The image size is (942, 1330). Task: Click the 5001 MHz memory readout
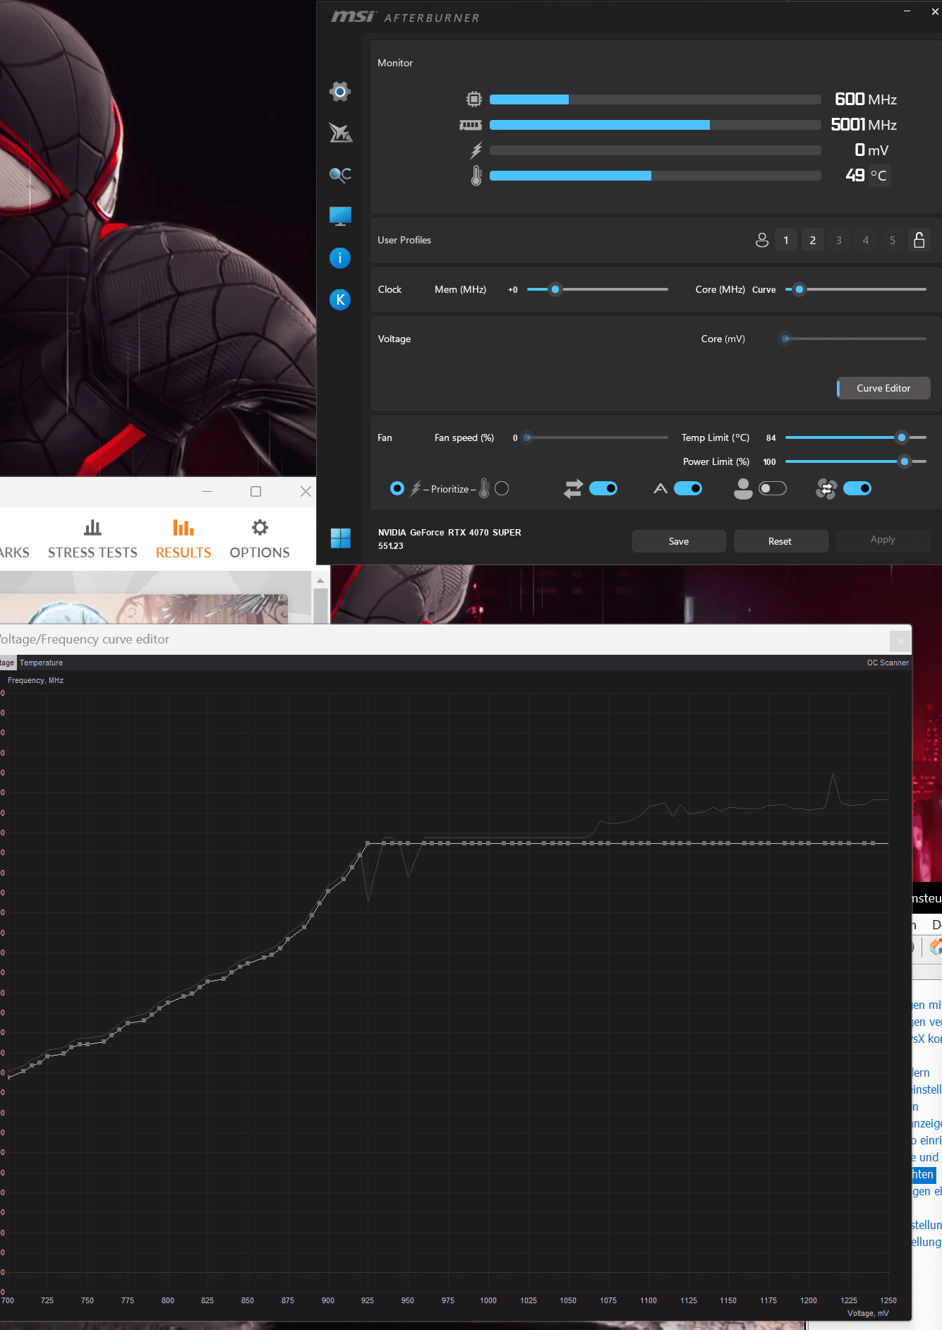click(x=864, y=125)
